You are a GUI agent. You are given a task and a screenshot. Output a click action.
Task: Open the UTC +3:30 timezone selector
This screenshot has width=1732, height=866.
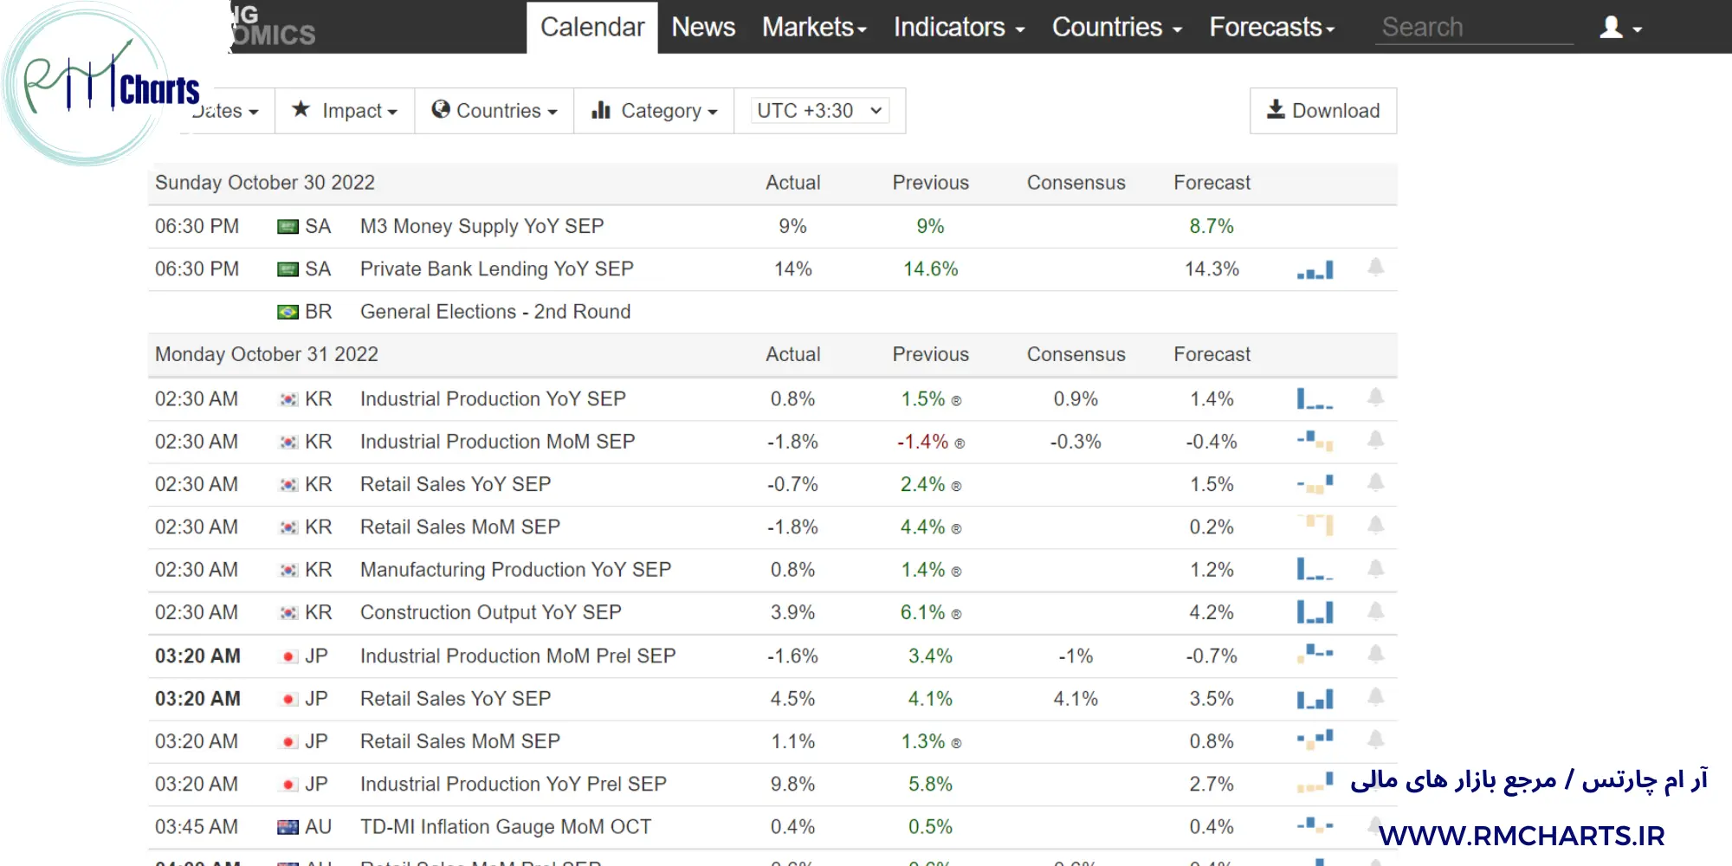coord(819,111)
